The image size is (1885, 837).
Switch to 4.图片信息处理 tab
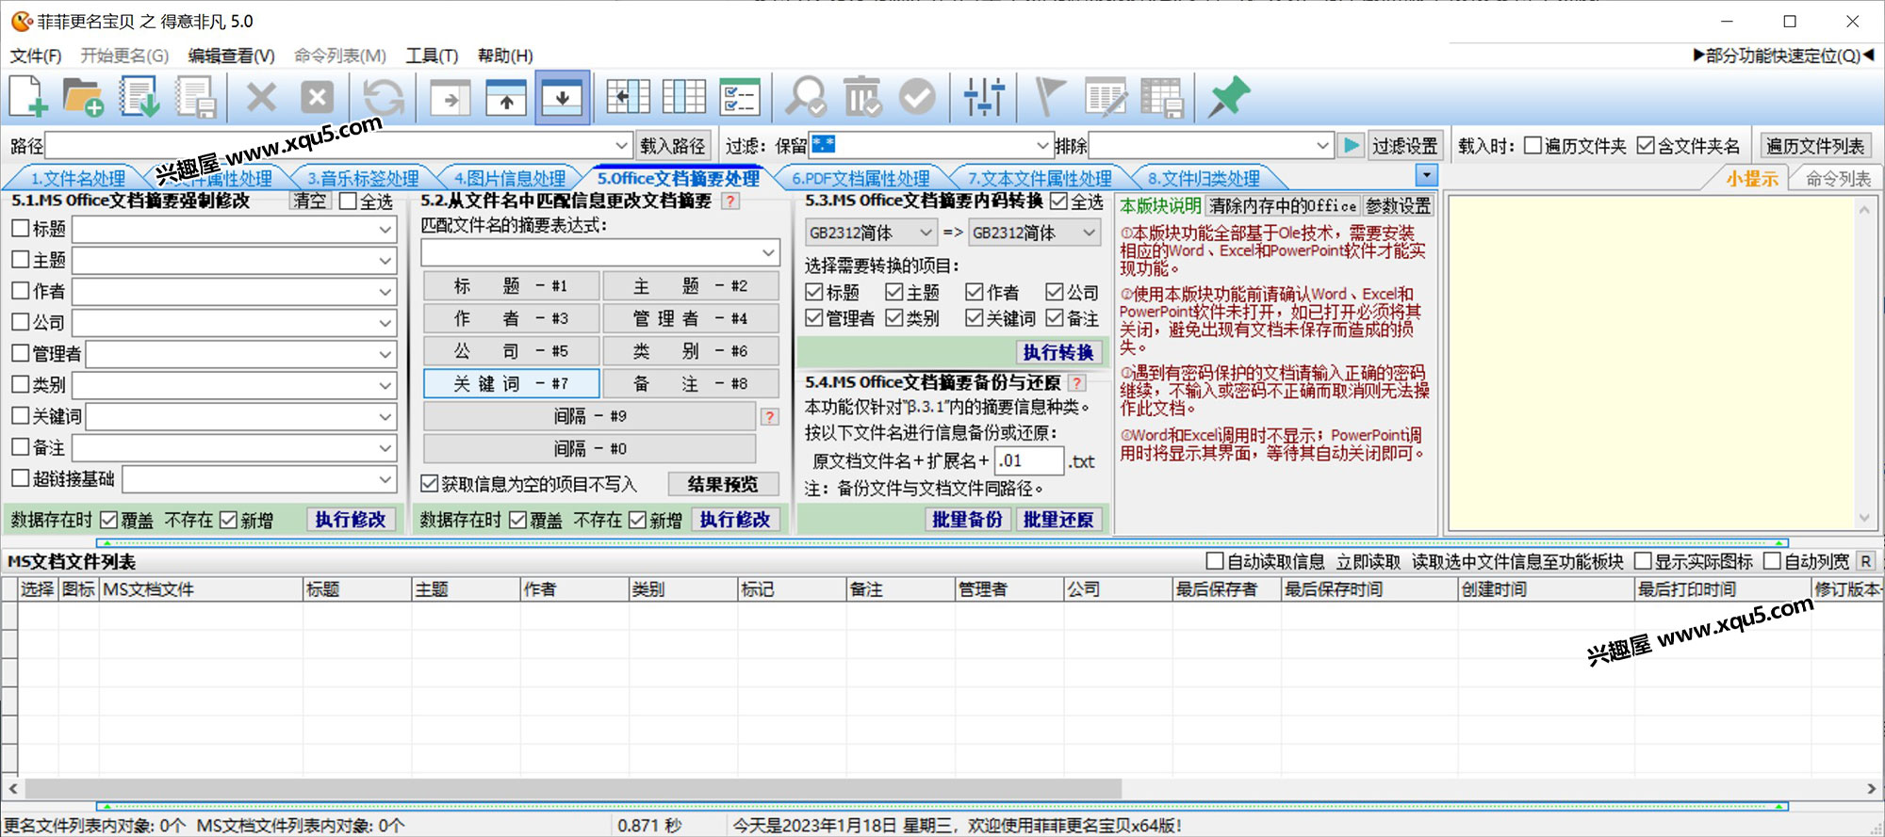pyautogui.click(x=510, y=178)
